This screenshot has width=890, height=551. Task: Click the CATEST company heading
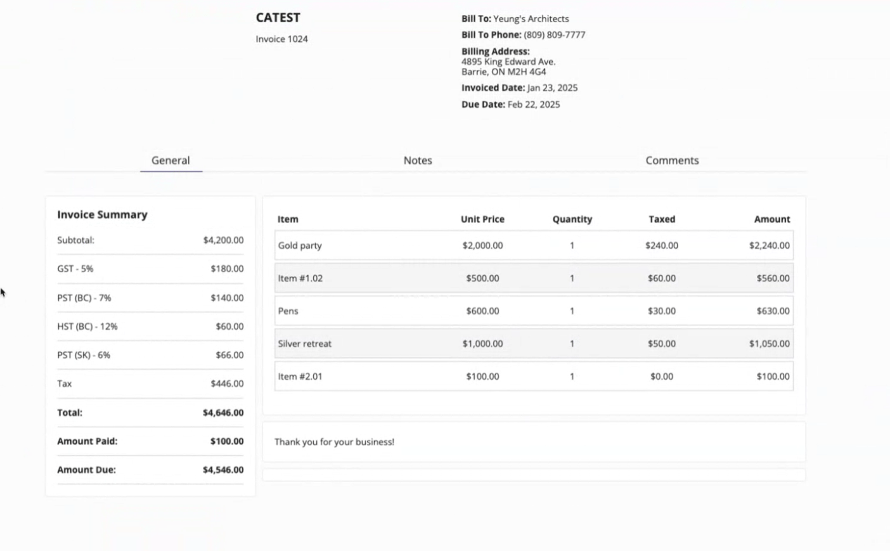pos(278,18)
